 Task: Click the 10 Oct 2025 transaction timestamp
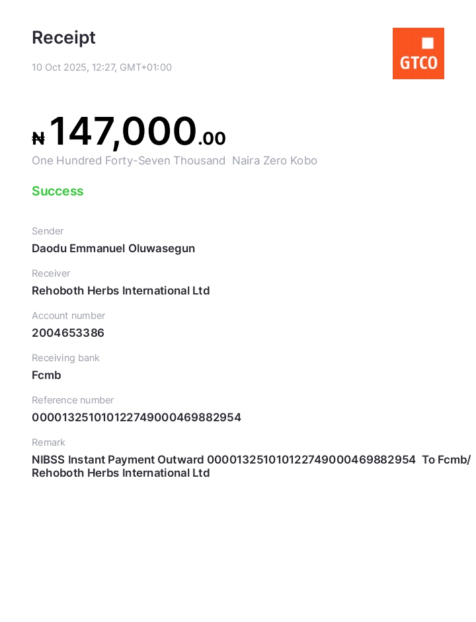(102, 67)
